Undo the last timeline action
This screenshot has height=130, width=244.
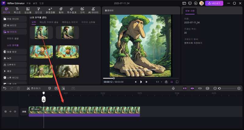click(5, 88)
